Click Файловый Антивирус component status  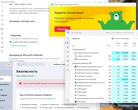pos(29,104)
